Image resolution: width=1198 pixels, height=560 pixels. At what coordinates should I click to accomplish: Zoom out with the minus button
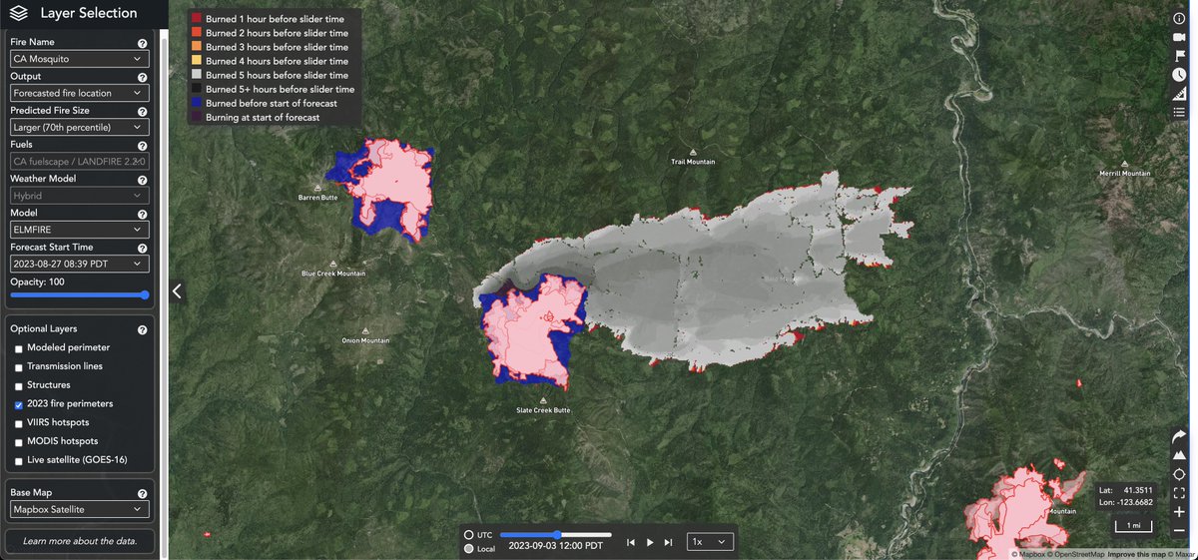point(1179,530)
